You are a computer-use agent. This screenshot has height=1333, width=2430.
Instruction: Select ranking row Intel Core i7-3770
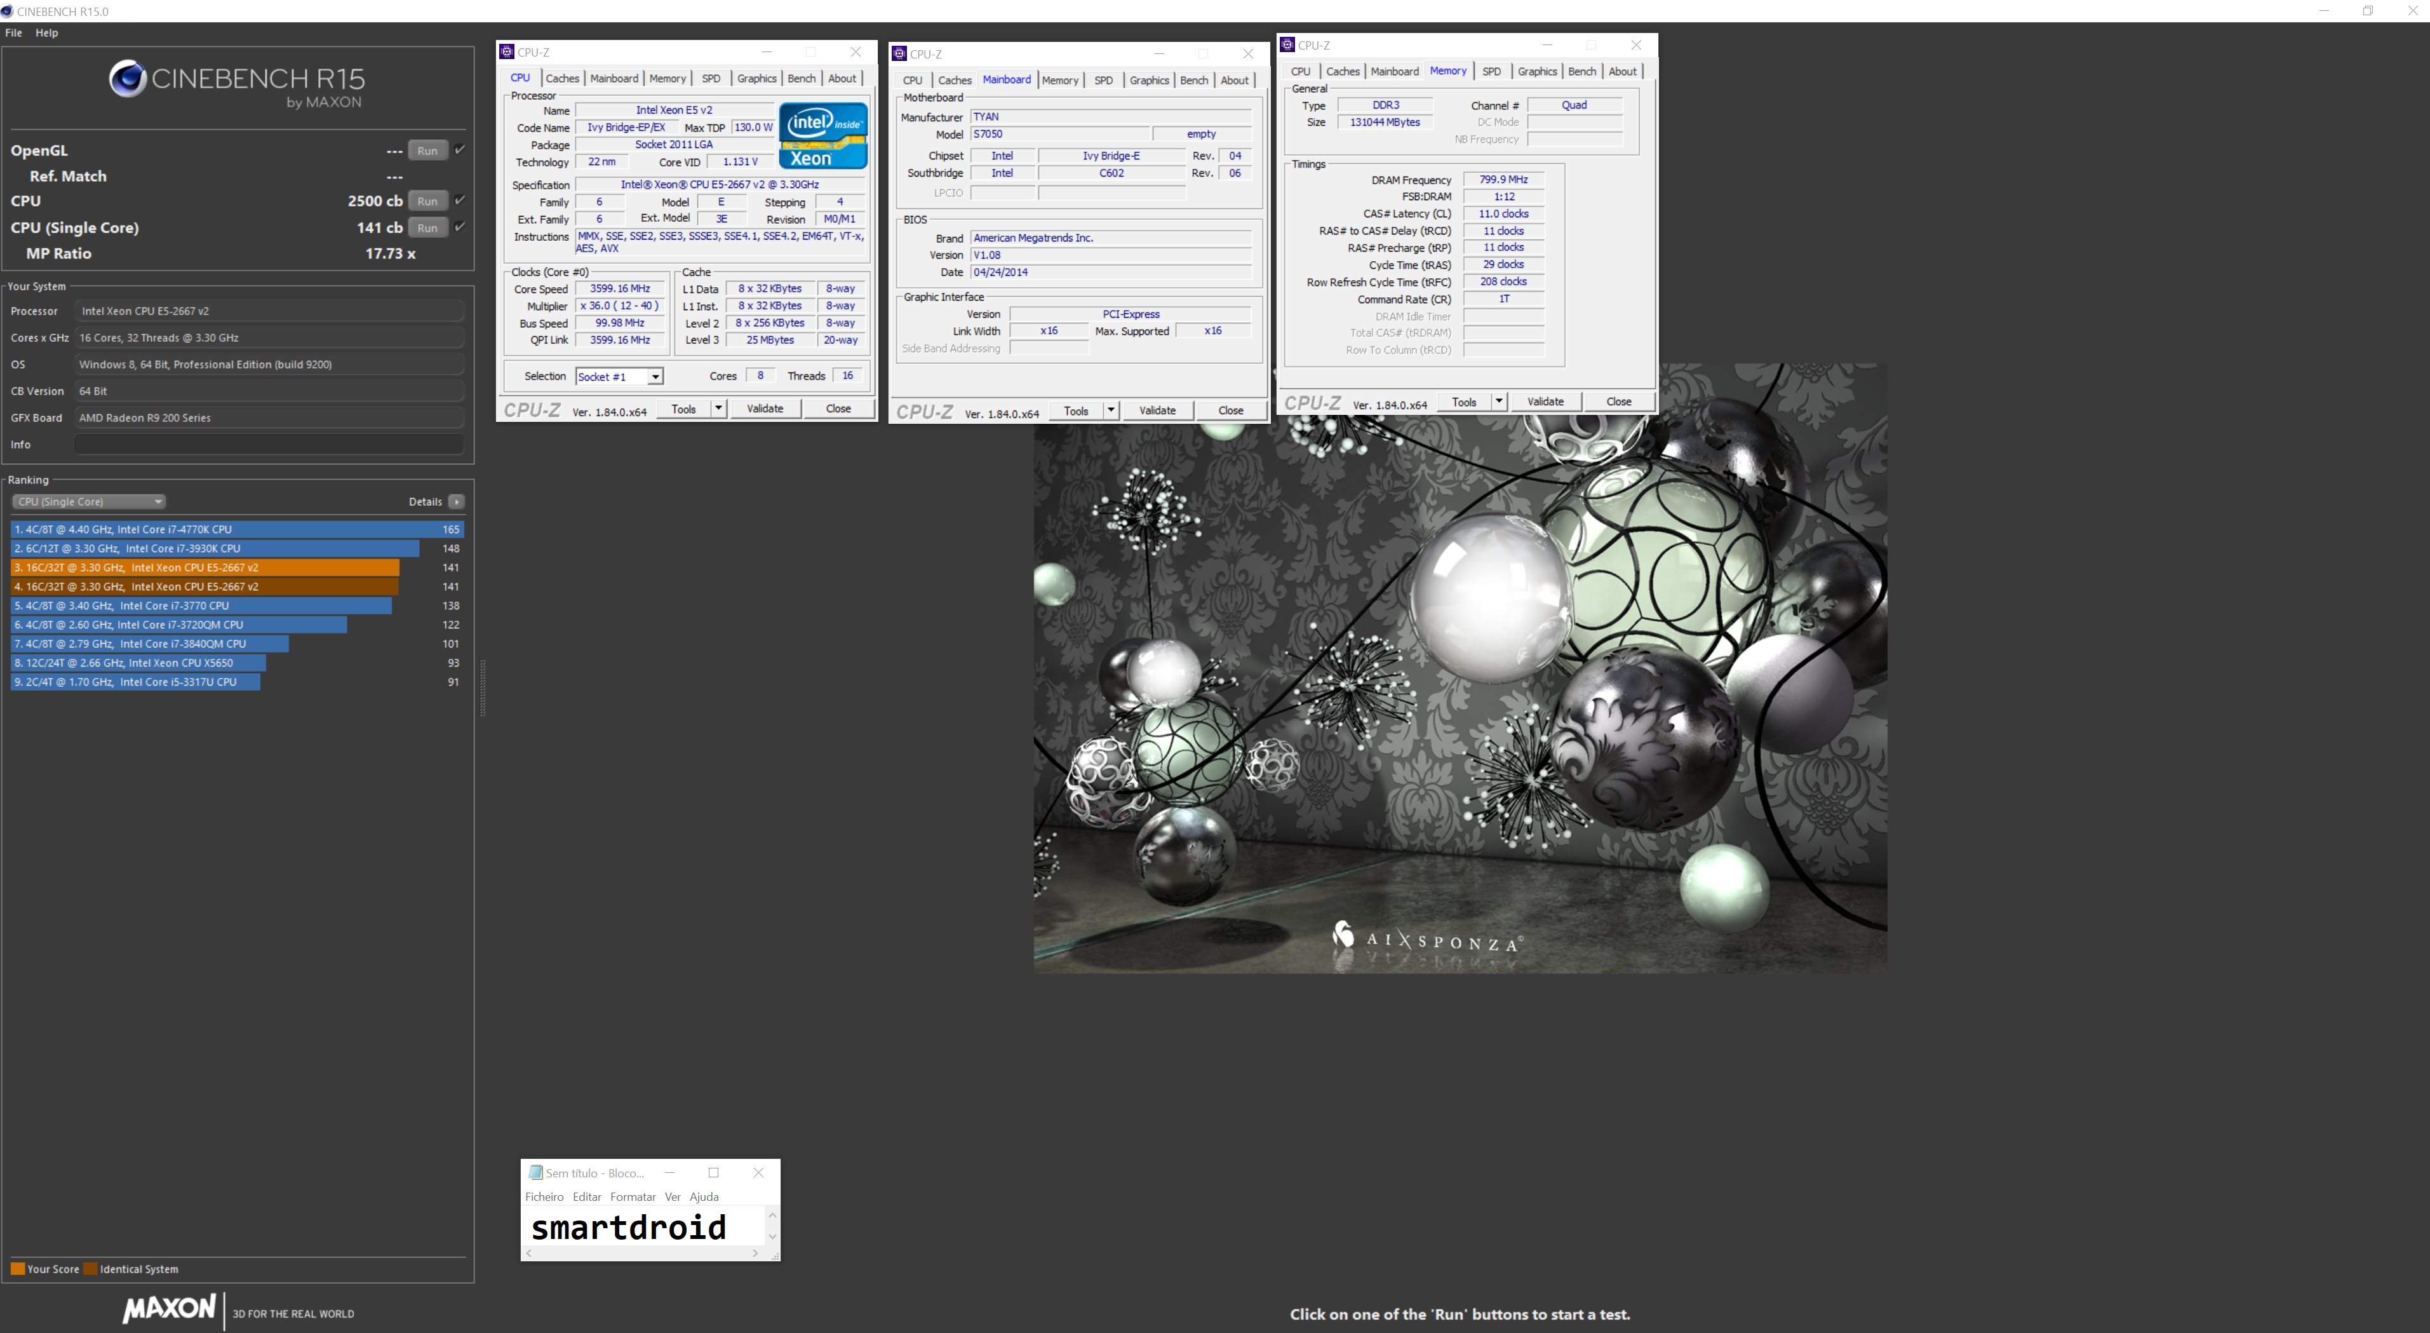[237, 606]
